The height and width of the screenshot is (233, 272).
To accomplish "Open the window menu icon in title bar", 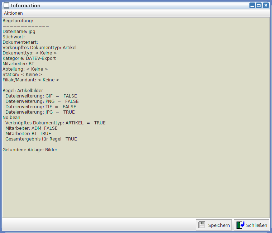I will point(6,5).
